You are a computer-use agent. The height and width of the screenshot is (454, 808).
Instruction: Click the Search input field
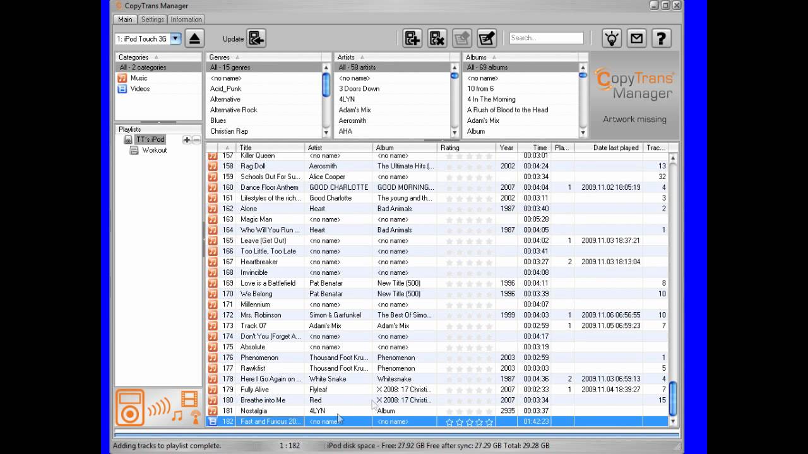point(546,38)
